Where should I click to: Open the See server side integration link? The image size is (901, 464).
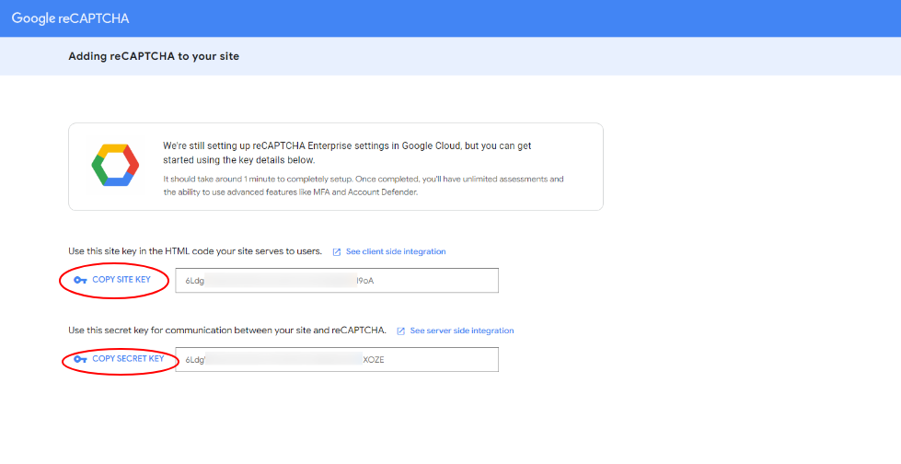462,331
